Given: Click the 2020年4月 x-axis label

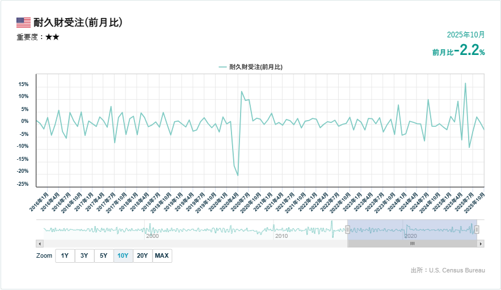Looking at the screenshot, I should click(230, 202).
